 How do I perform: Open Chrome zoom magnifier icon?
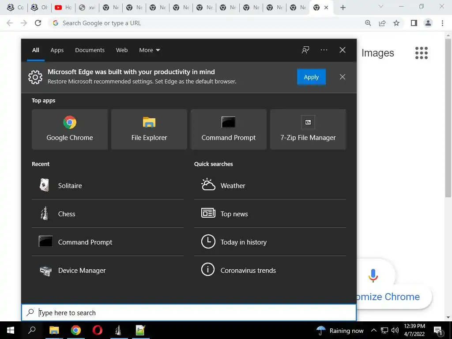[368, 23]
